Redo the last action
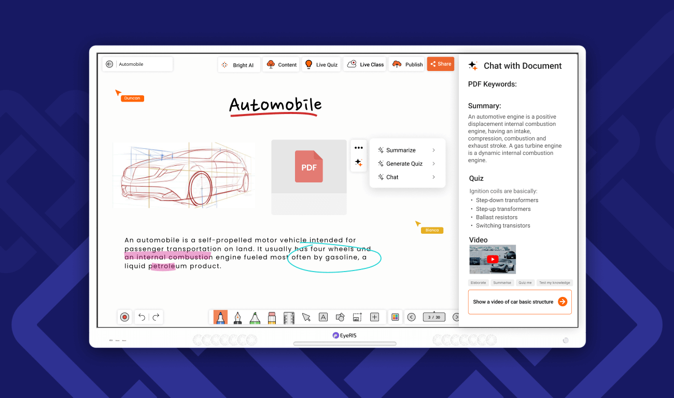 point(156,317)
